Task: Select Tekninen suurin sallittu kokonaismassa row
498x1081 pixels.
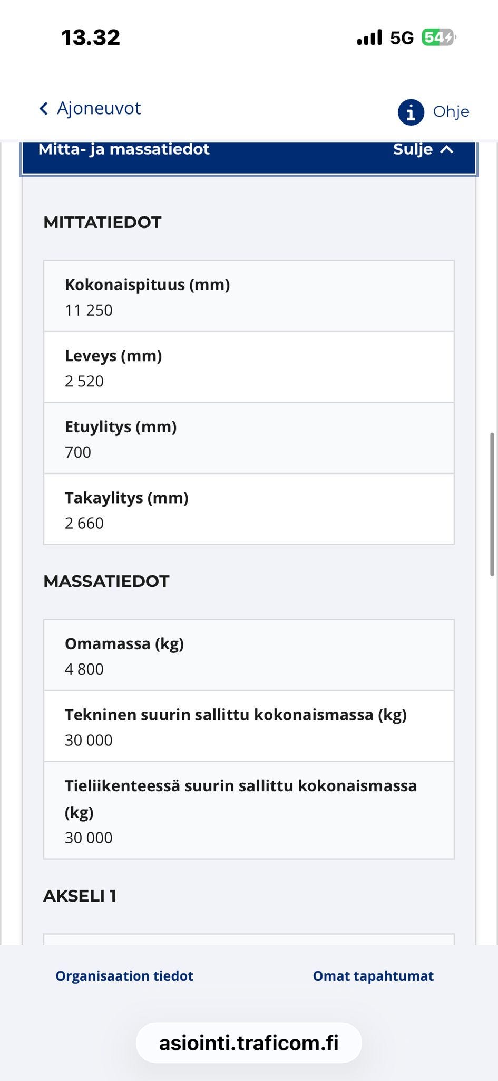Action: (249, 726)
